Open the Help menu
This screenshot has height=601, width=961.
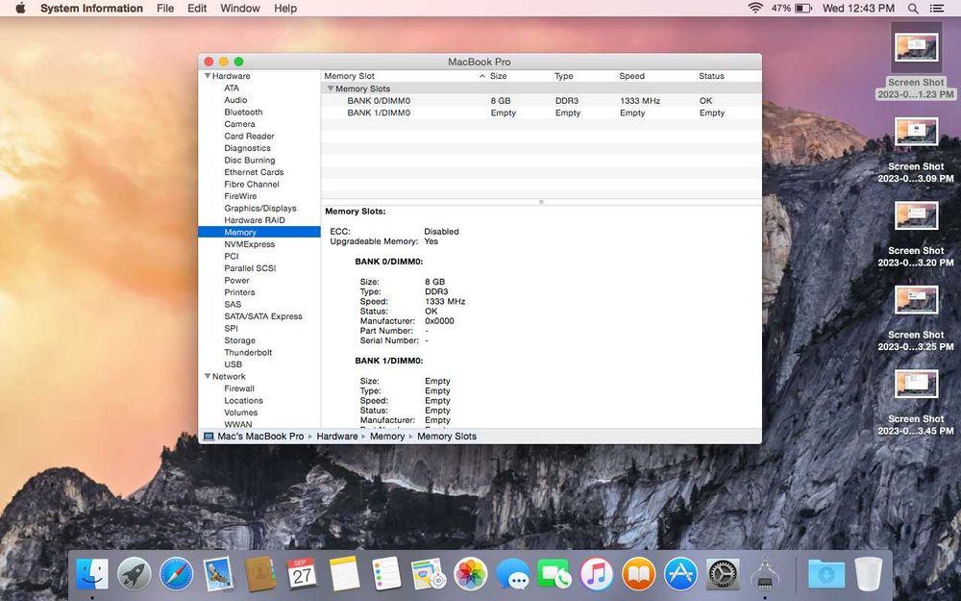click(x=285, y=8)
